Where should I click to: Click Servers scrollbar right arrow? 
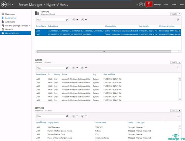pos(180,51)
